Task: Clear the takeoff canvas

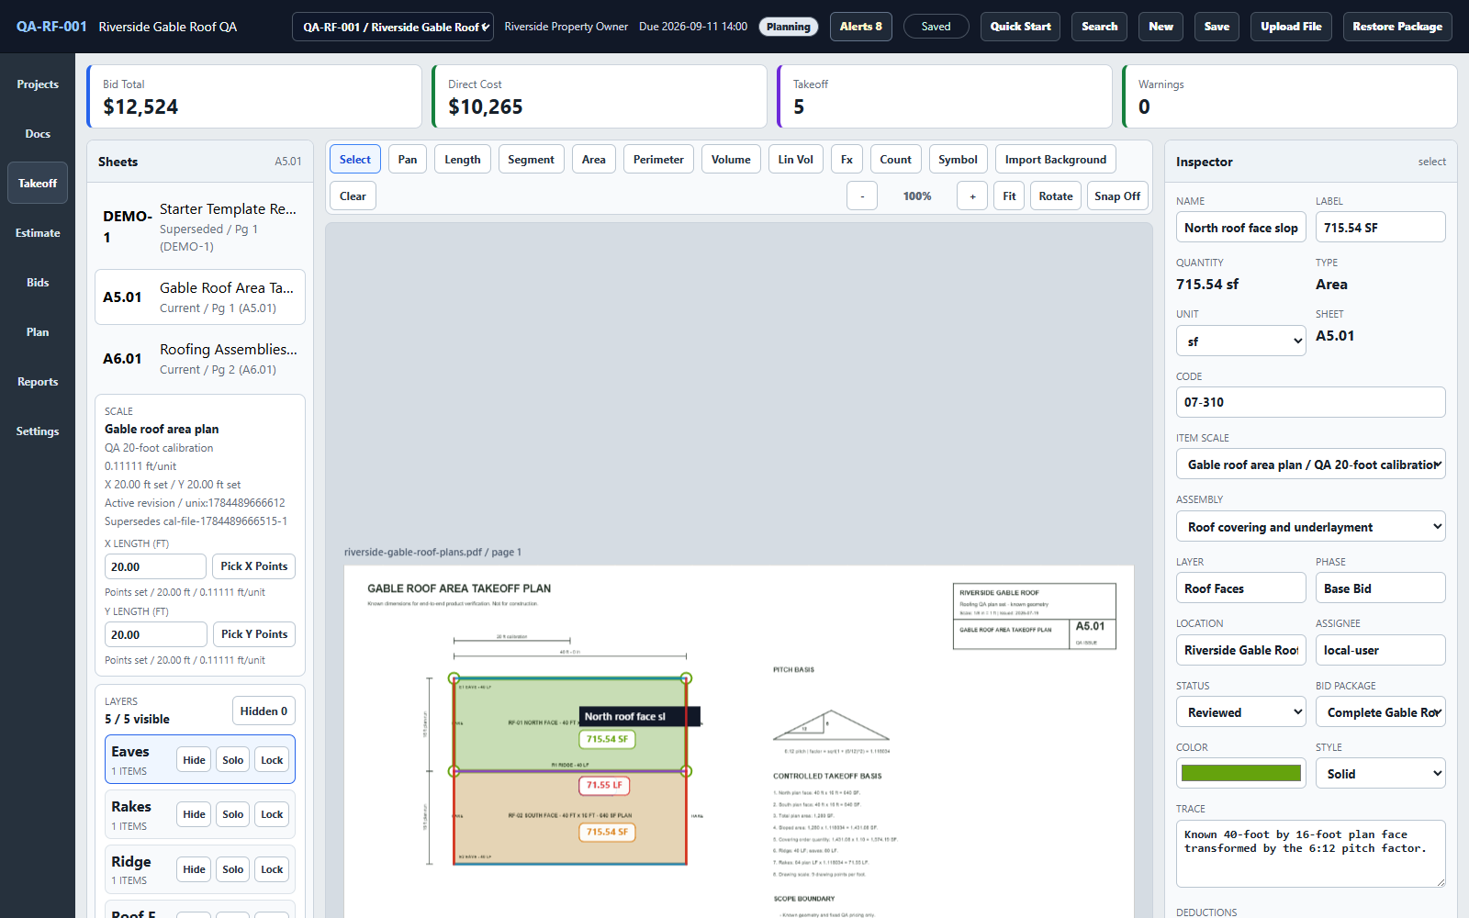Action: pyautogui.click(x=353, y=196)
